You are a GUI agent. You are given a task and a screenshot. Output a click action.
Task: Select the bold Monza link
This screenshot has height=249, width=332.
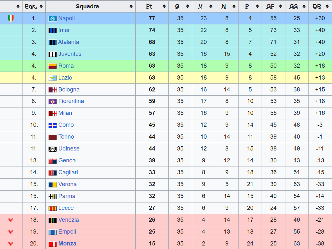tap(67, 244)
